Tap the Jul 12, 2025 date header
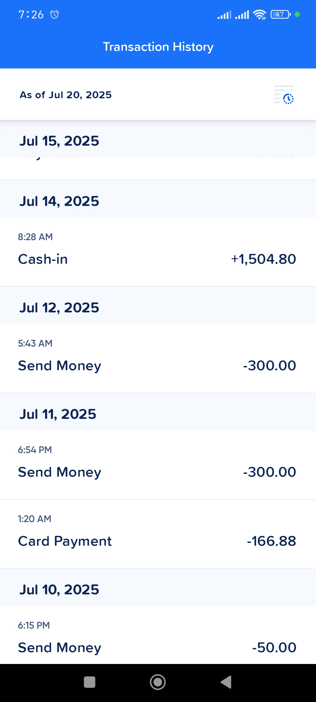 (x=59, y=308)
